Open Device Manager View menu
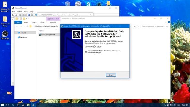 click(x=26, y=12)
